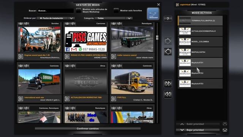Open the Ordenar por dropdown
Viewport: 243px width, 137px height.
(56, 18)
